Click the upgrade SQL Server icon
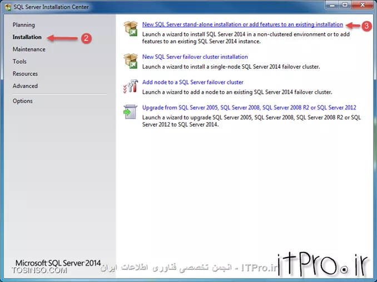The width and height of the screenshot is (377, 282). point(131,112)
